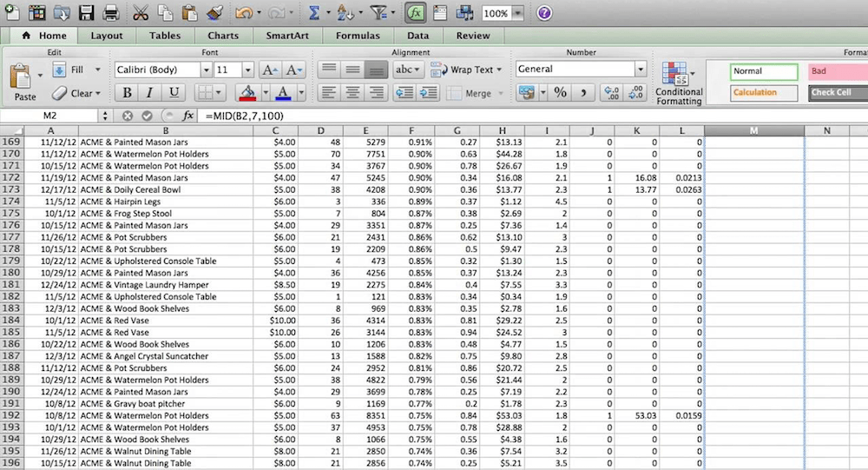Click the Increase decimal icon

click(612, 93)
